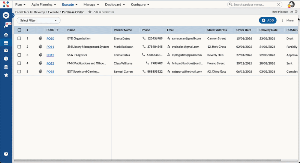Open the speedometer dashboard sidebar icon
The height and width of the screenshot is (163, 300).
tap(6, 50)
